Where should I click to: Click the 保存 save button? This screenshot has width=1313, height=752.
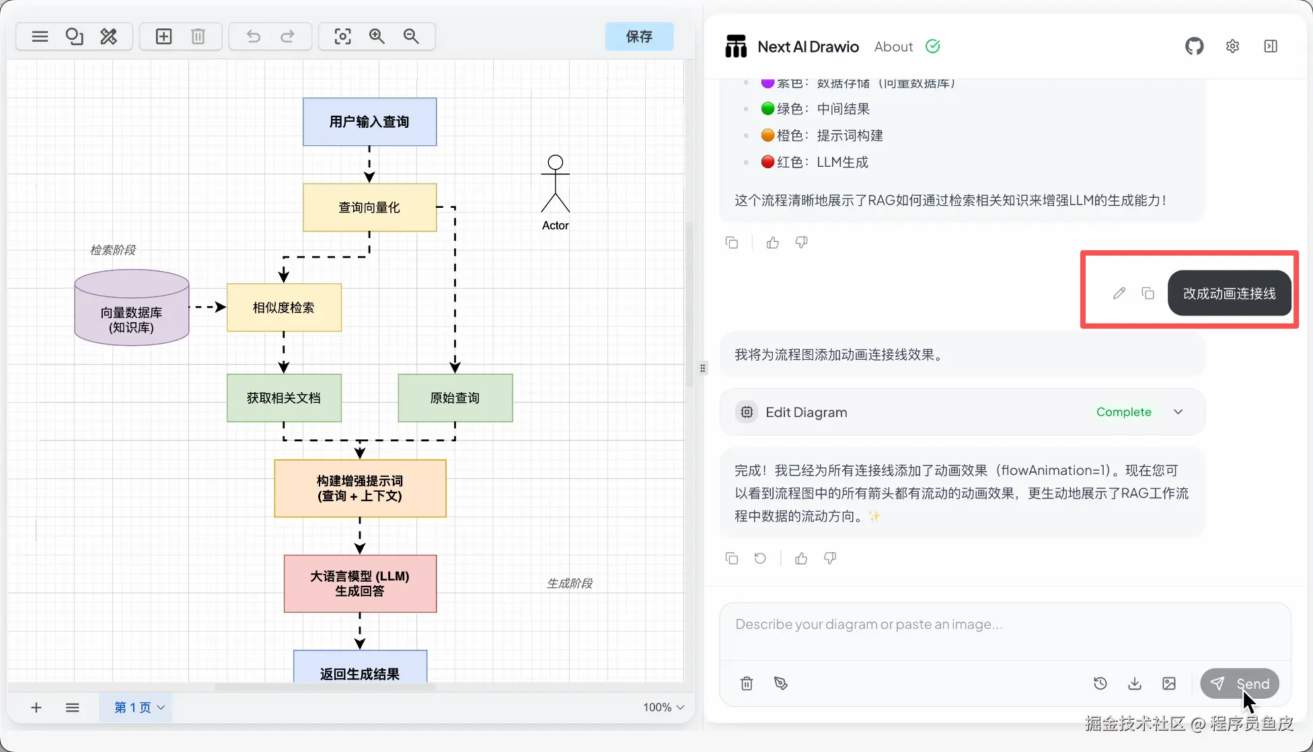639,36
